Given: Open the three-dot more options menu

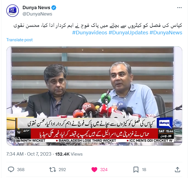Looking at the screenshot, I should pos(179,7).
